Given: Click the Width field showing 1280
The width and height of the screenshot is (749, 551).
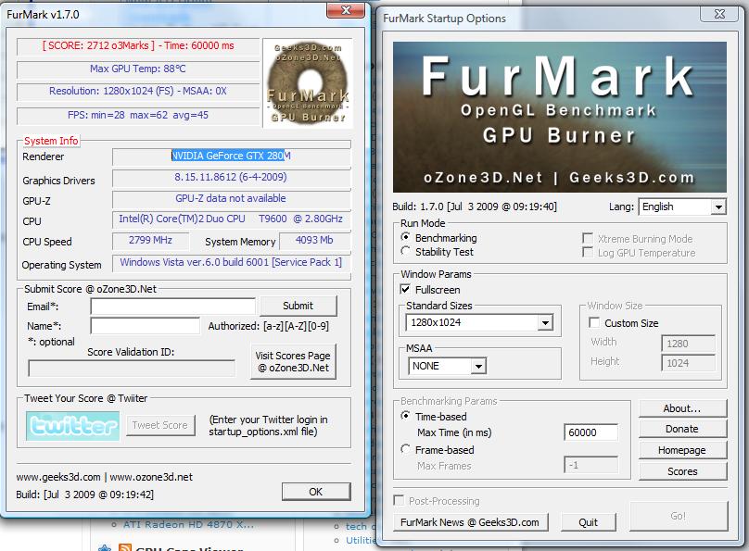Looking at the screenshot, I should tap(689, 343).
